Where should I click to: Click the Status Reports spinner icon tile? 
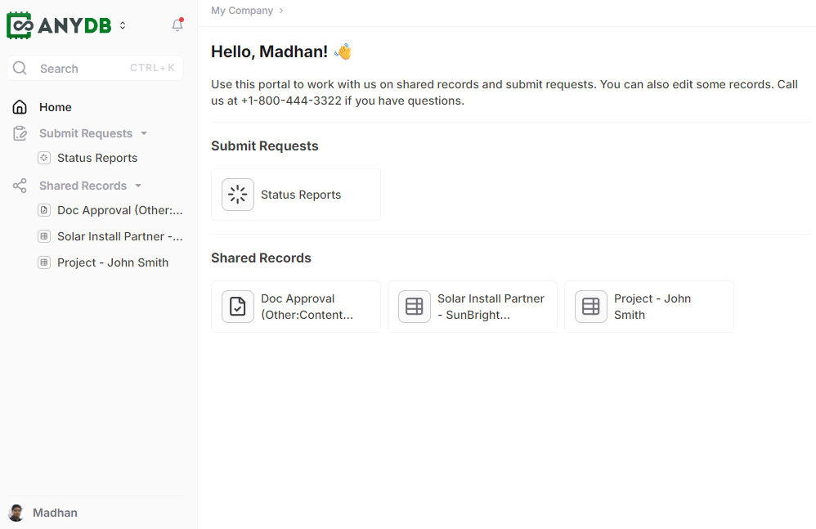238,195
